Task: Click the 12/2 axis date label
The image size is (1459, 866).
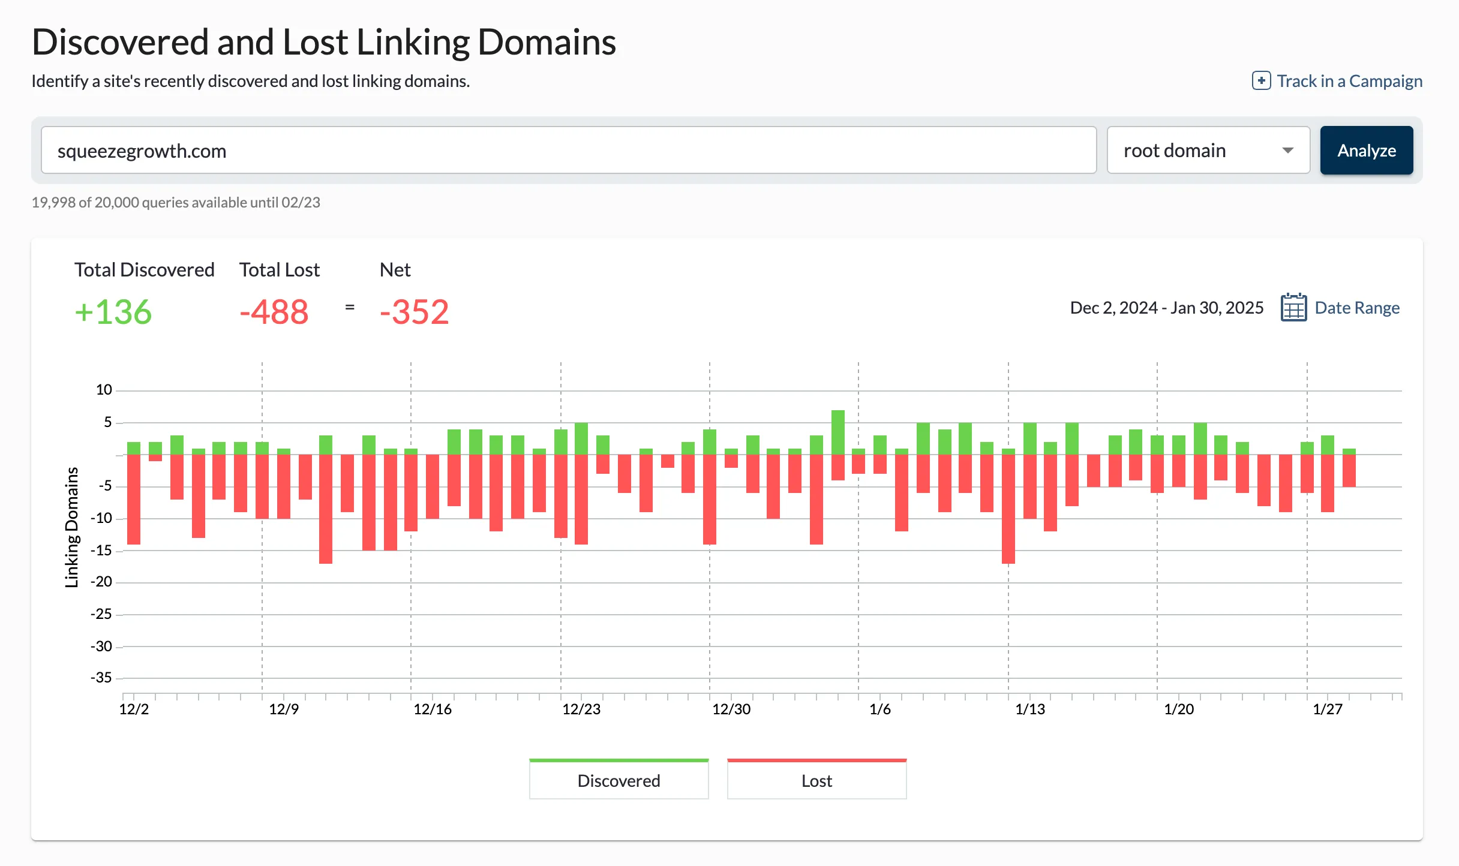Action: tap(134, 709)
